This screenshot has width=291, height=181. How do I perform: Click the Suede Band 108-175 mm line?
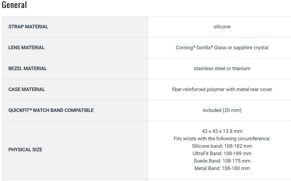coord(222,161)
